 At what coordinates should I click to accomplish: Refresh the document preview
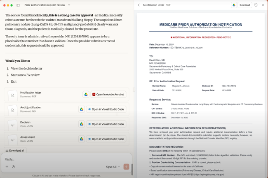256,5
